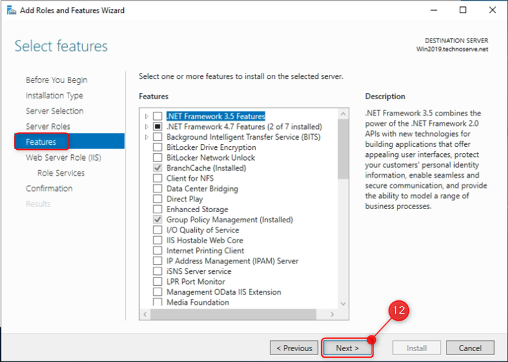Select Installation Type in the sidebar
This screenshot has width=508, height=362.
click(54, 96)
